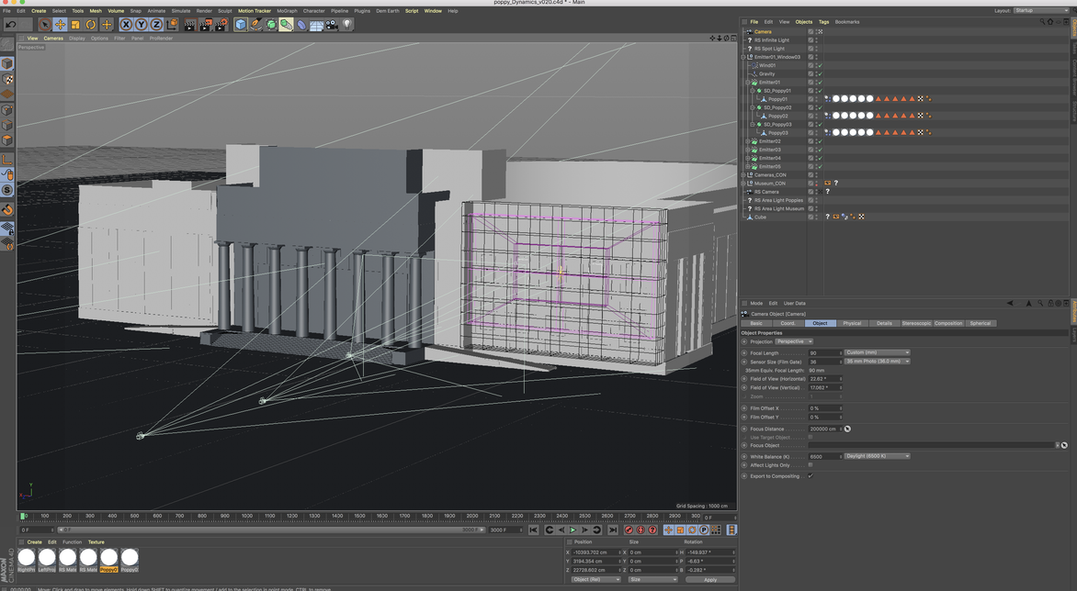The image size is (1077, 591).
Task: Select the Rotate tool icon
Action: [91, 25]
